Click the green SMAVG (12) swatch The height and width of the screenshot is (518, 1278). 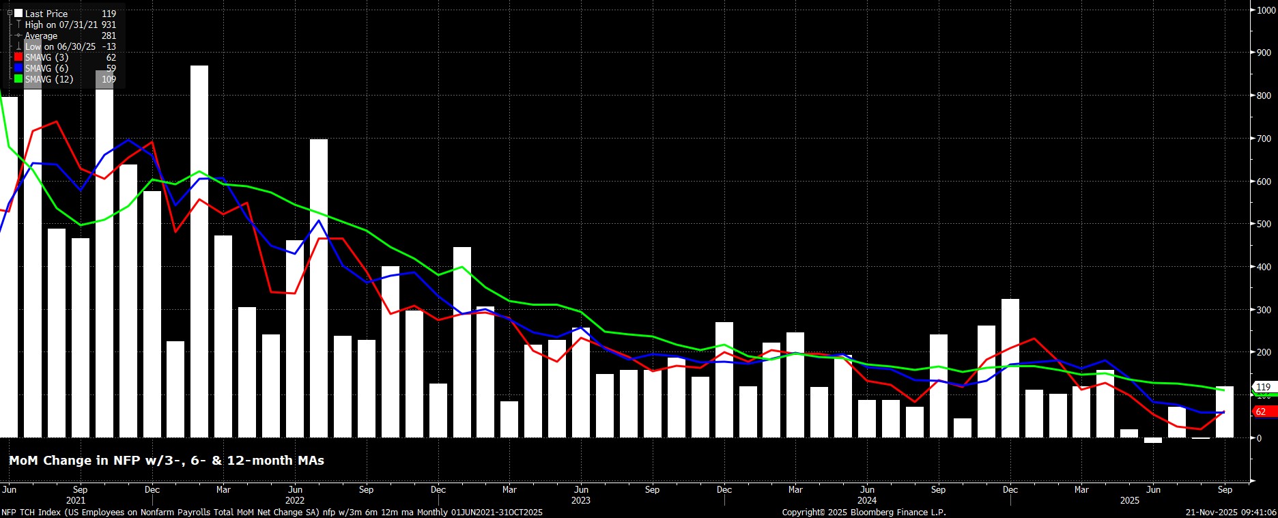(18, 79)
